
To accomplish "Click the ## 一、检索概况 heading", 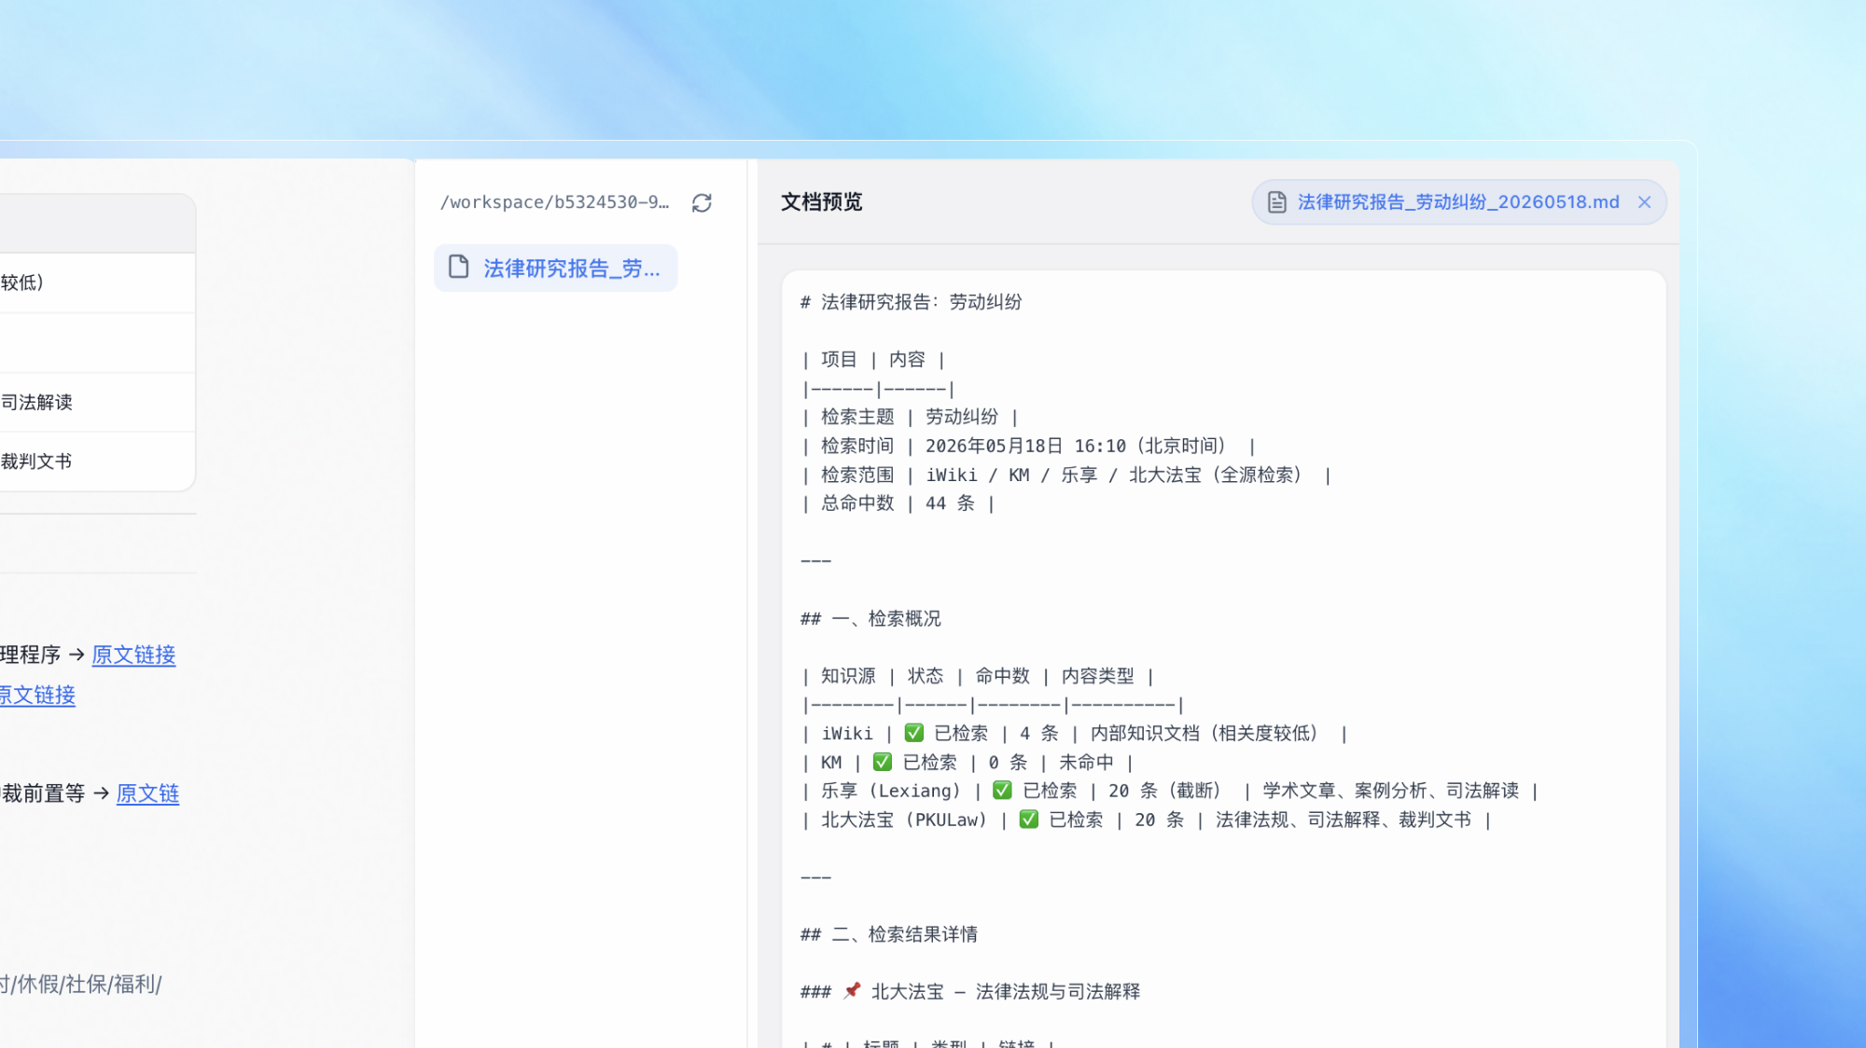I will (x=870, y=619).
